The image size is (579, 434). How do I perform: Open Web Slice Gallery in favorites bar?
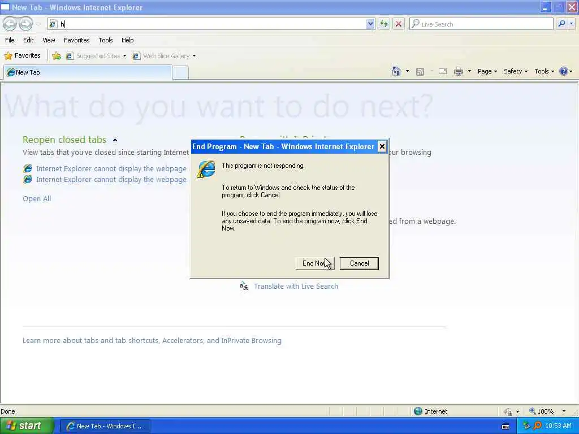[161, 56]
